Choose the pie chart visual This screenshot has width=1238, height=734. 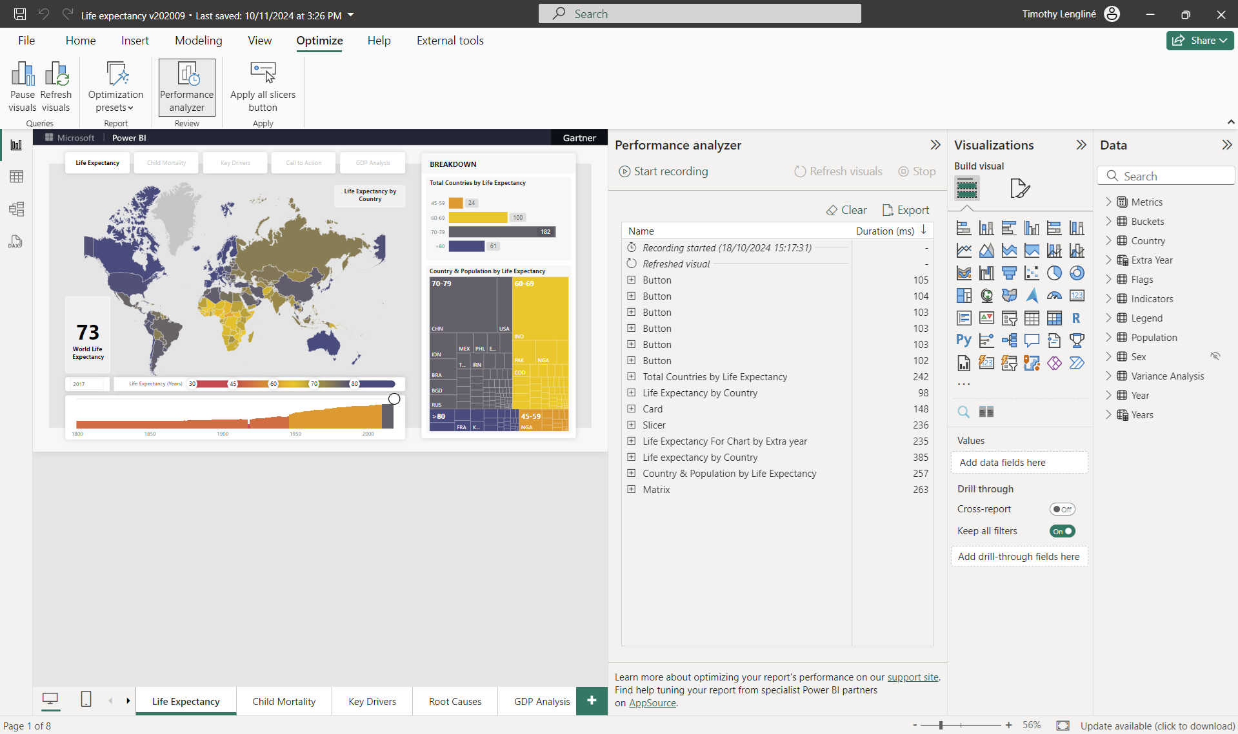click(1054, 273)
